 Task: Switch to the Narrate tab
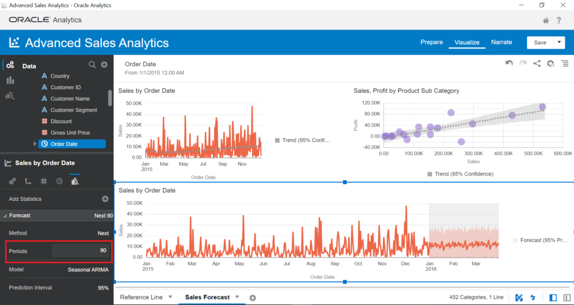[502, 42]
